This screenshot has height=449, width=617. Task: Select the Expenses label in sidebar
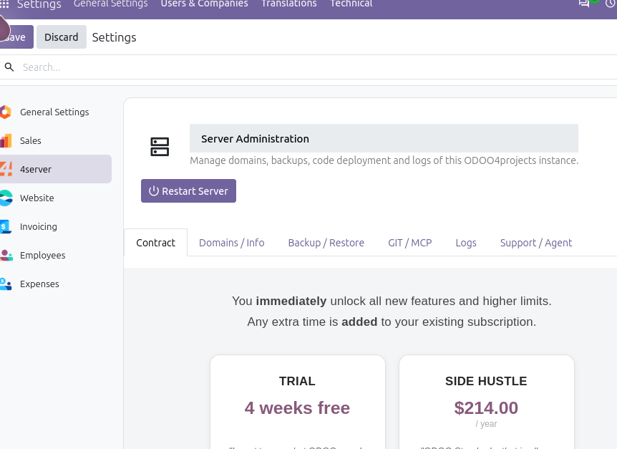[x=39, y=284]
